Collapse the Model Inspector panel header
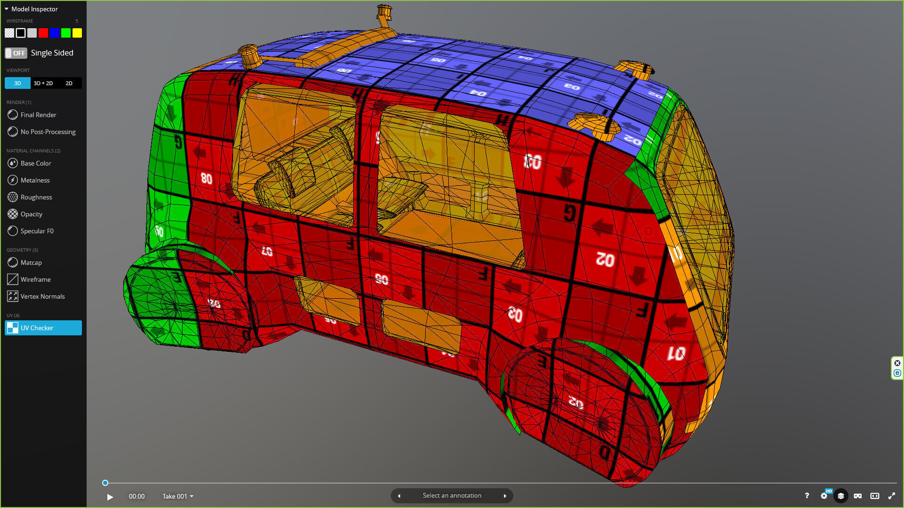 [31, 9]
